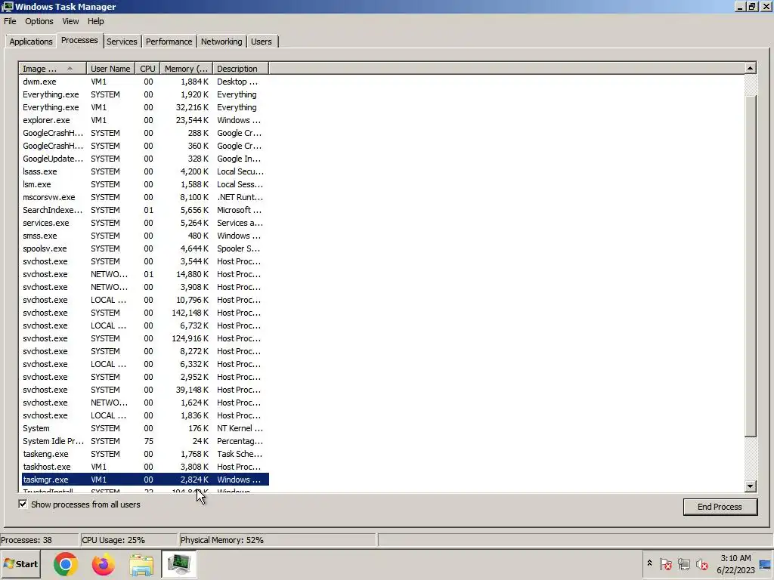
Task: Open the Networking tab
Action: coord(221,42)
